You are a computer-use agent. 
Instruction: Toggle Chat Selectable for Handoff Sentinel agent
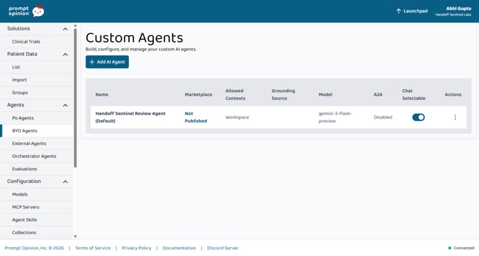click(x=418, y=117)
